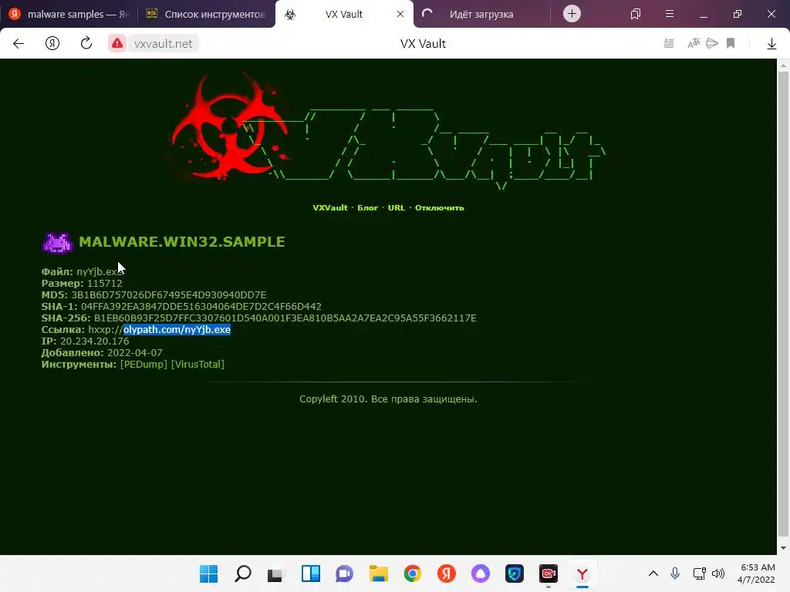Open the shield app on the taskbar
Image resolution: width=790 pixels, height=592 pixels.
[515, 573]
